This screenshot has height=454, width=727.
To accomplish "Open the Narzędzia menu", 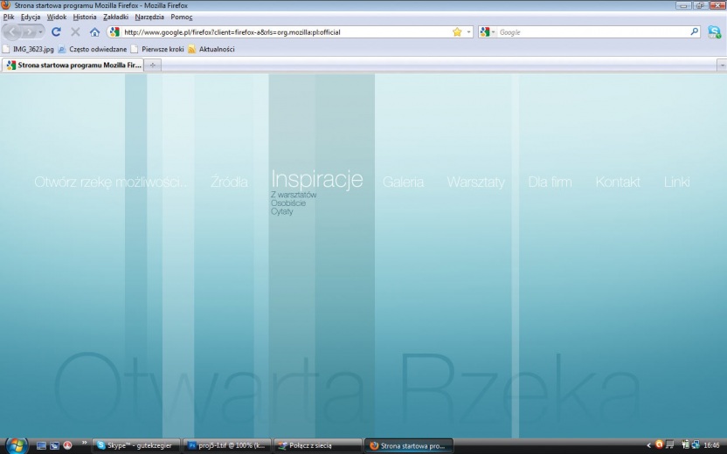I will [150, 17].
